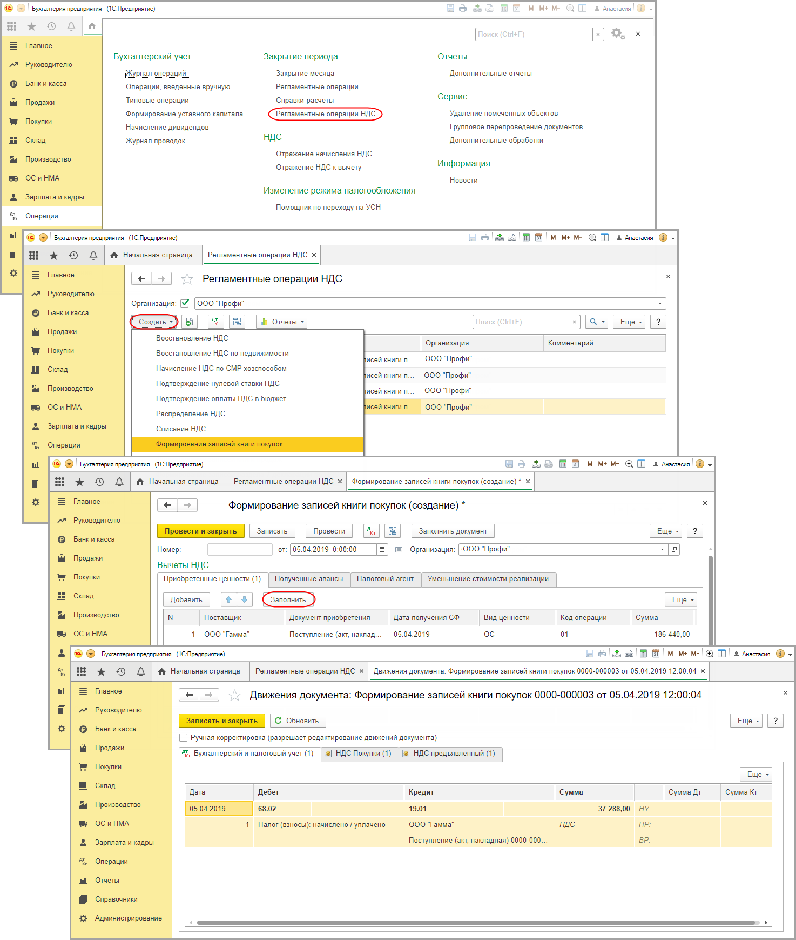Switch to НДС Покупки (1) tab
This screenshot has width=796, height=940.
[359, 754]
